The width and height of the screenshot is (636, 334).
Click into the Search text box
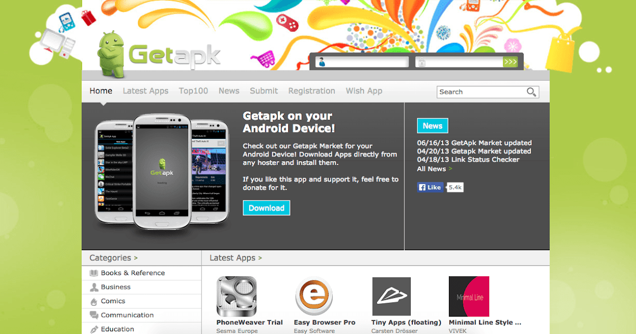pos(481,92)
